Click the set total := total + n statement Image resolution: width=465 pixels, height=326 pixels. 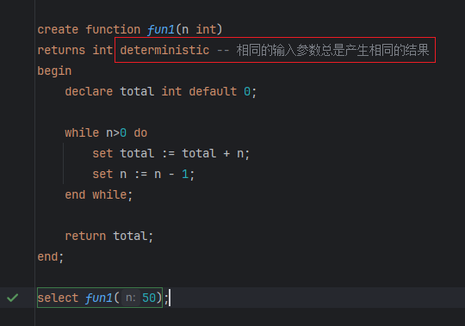coord(170,154)
